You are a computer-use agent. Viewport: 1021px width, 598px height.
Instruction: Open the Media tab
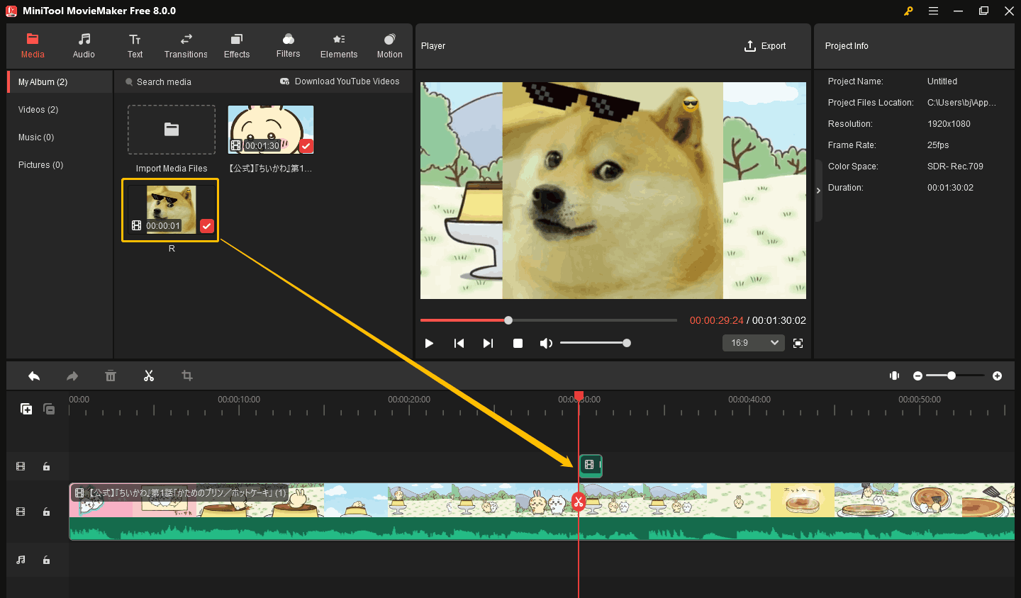pyautogui.click(x=33, y=46)
